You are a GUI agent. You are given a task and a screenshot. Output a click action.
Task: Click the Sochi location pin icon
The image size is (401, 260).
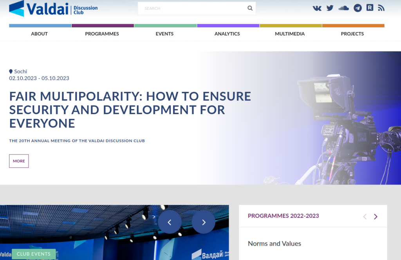coord(11,72)
